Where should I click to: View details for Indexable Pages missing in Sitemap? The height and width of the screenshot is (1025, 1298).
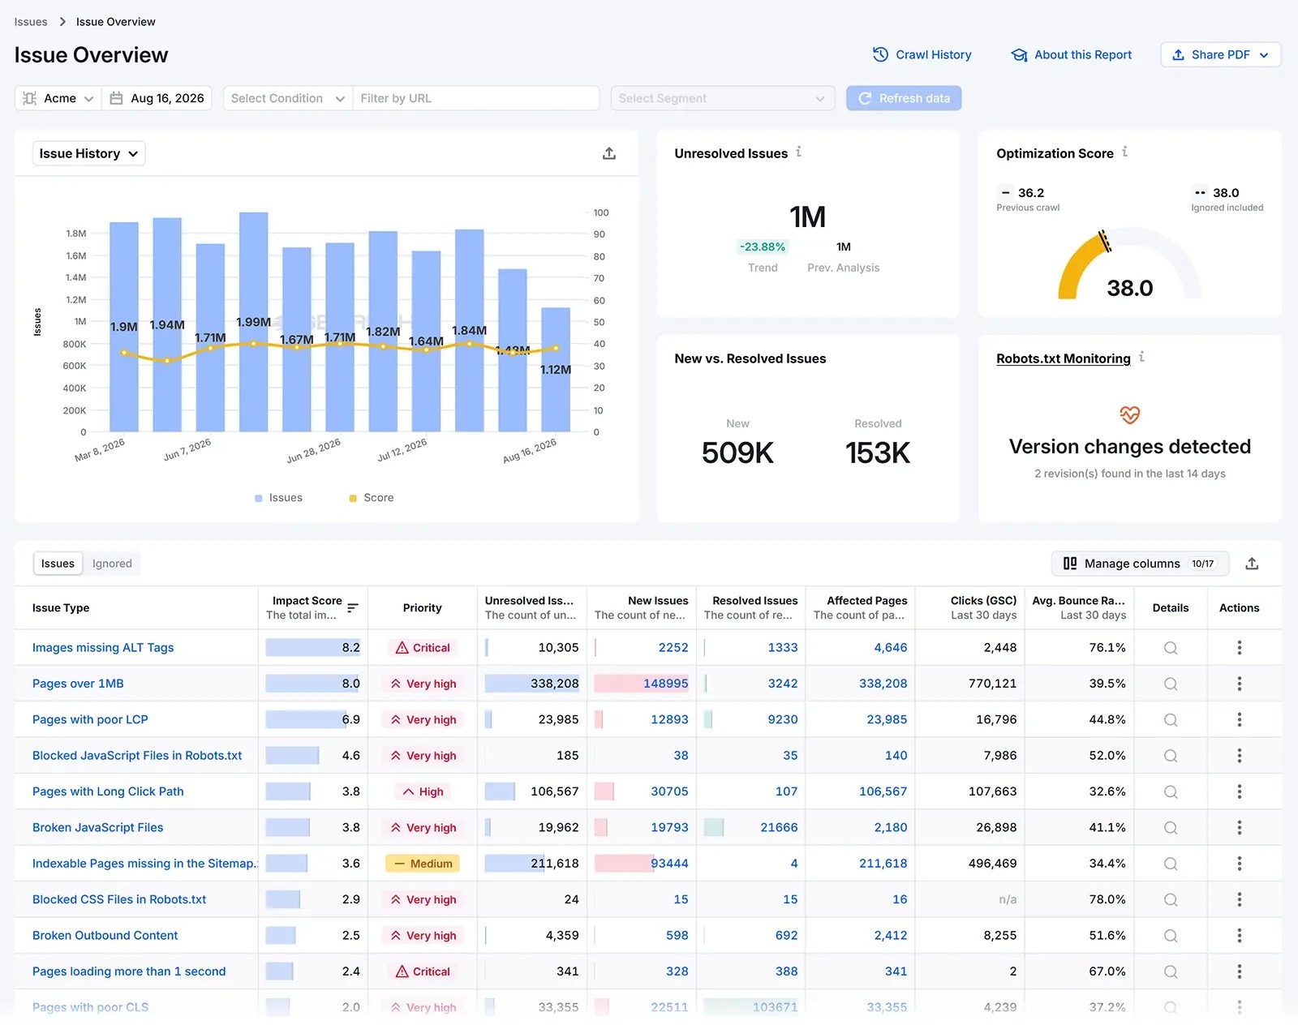(1171, 864)
